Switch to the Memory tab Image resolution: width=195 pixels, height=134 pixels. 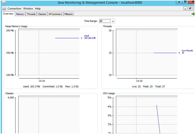(20, 14)
